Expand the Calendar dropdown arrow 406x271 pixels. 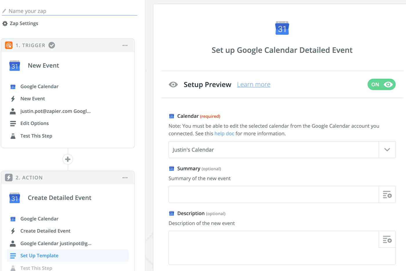click(387, 150)
